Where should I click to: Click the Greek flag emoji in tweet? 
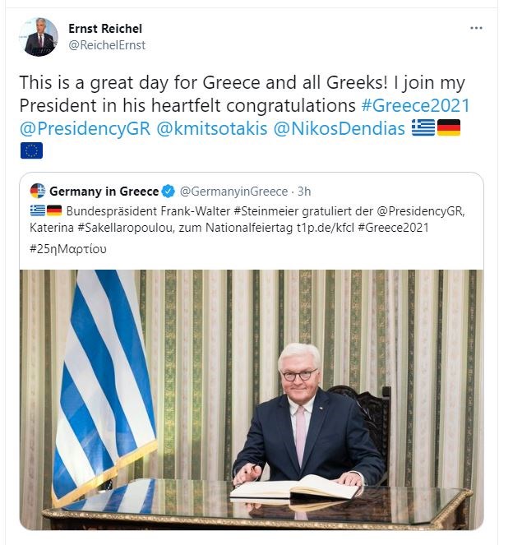423,127
